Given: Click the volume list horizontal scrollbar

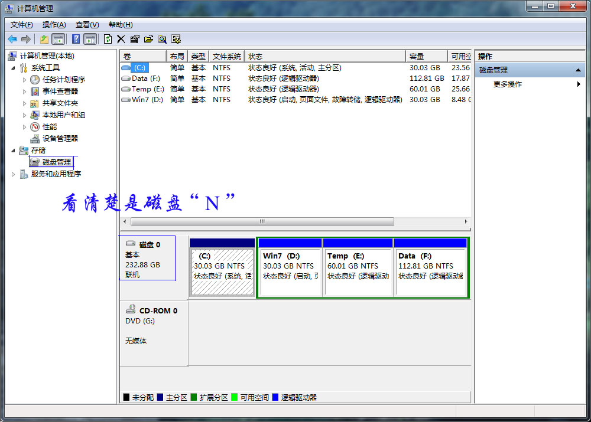Looking at the screenshot, I should tap(262, 222).
